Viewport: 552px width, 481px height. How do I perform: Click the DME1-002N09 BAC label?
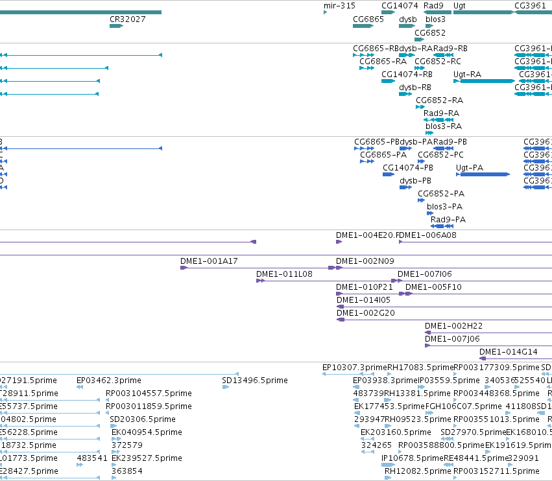click(x=365, y=261)
